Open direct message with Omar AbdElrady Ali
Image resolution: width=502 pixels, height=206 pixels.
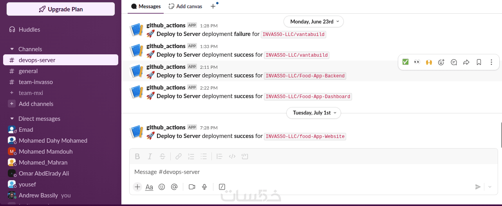61,174
